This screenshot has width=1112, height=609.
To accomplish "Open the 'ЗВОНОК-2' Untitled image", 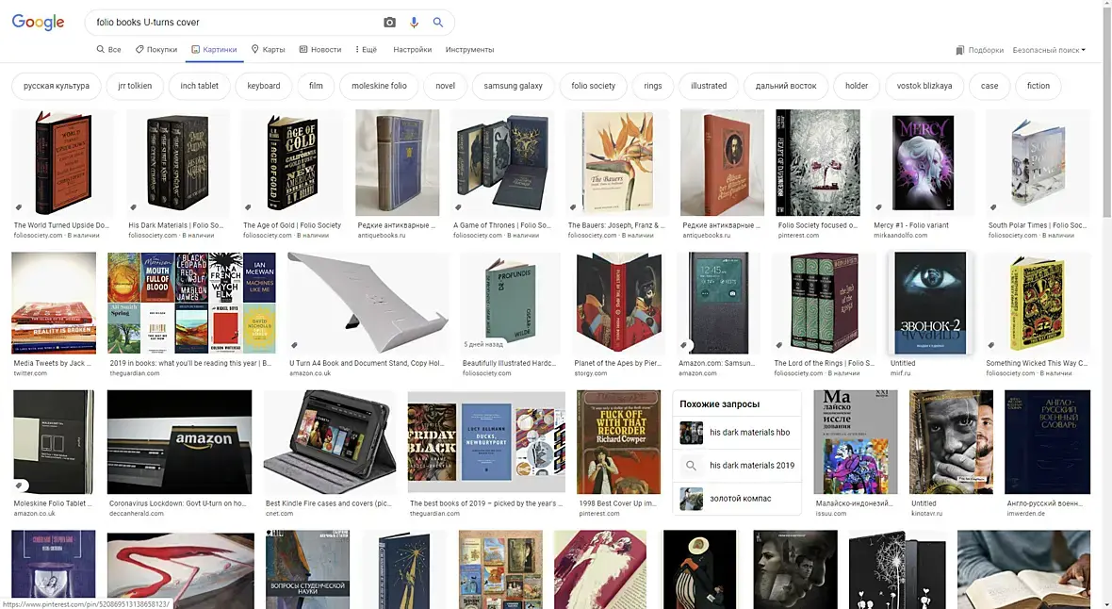I will (930, 303).
